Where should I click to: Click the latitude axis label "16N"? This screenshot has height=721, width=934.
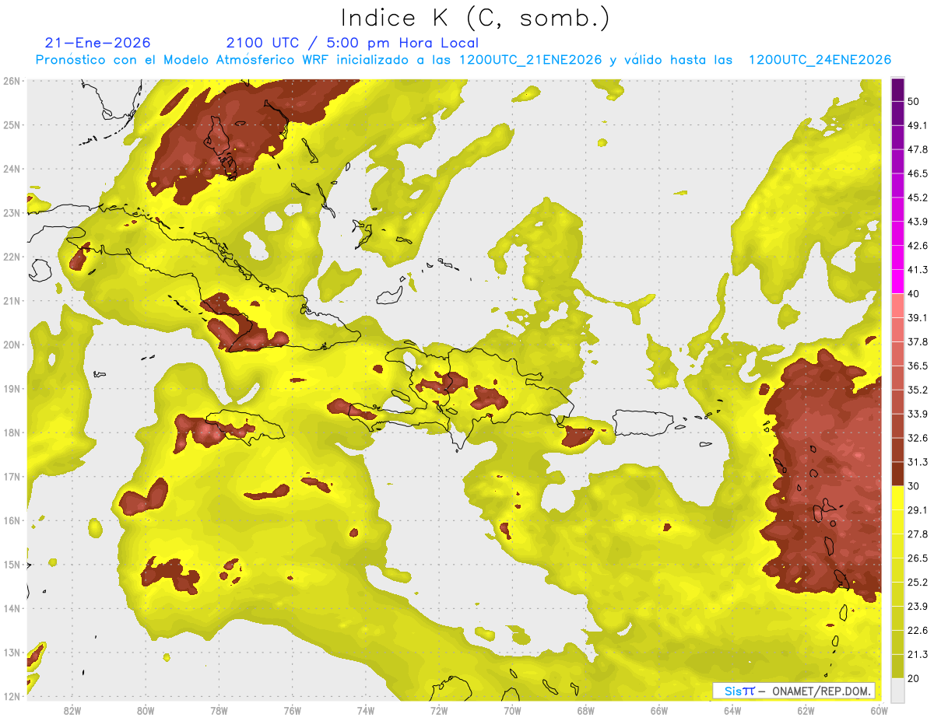(x=11, y=520)
